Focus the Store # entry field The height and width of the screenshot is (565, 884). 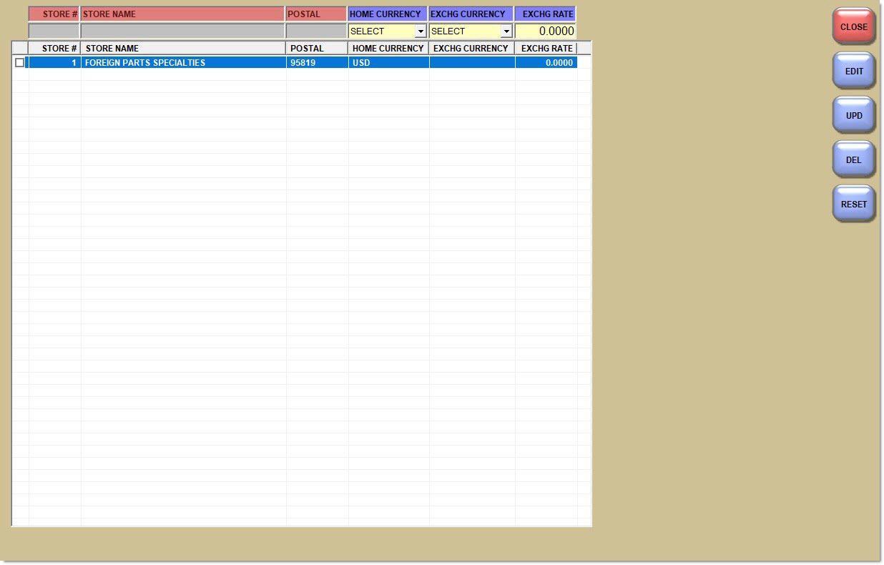pyautogui.click(x=54, y=31)
